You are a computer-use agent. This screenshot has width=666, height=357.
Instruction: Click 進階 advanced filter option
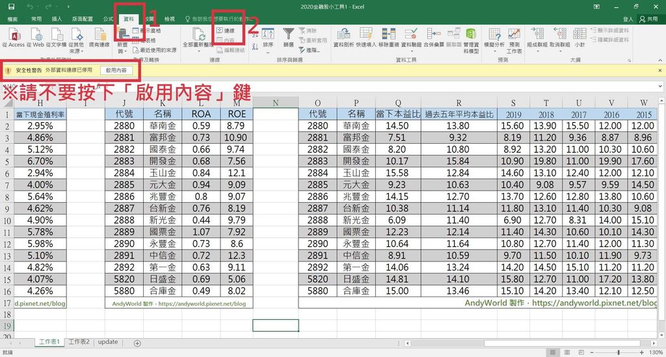[x=310, y=50]
